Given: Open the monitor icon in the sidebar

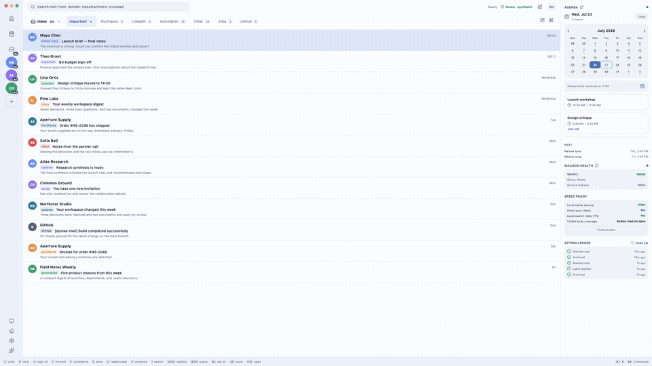Looking at the screenshot, I should click(x=12, y=321).
